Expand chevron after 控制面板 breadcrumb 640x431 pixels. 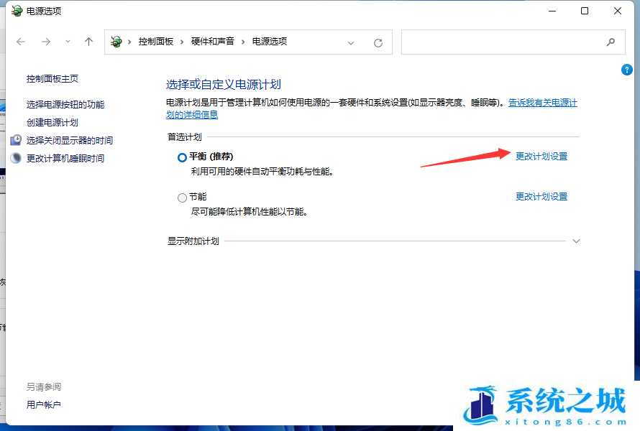pos(182,42)
